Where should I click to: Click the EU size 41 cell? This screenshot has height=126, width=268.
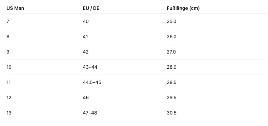coord(85,37)
